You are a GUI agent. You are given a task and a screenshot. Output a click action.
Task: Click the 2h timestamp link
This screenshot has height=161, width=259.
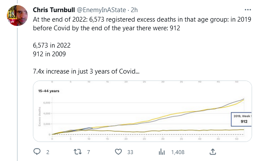(134, 10)
